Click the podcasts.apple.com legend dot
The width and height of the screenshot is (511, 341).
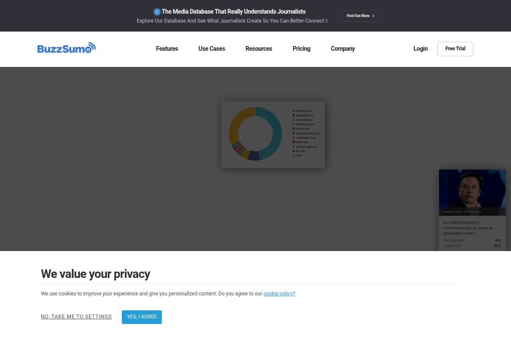(x=294, y=147)
